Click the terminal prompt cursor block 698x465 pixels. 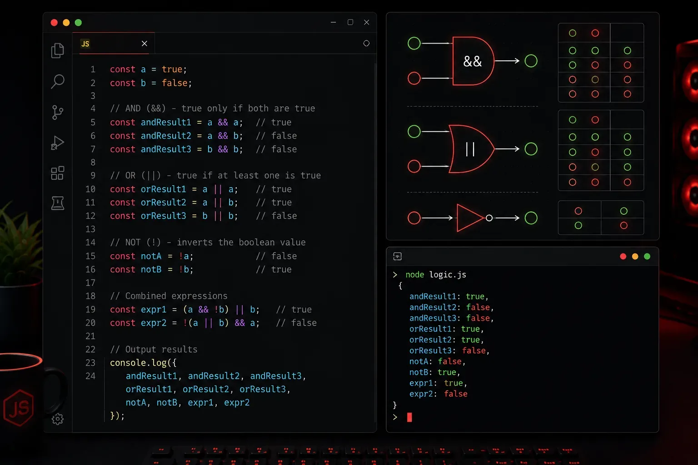coord(409,417)
